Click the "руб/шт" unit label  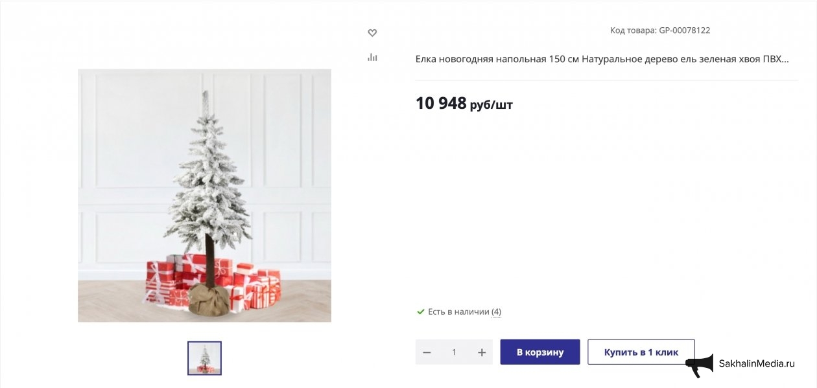(491, 105)
